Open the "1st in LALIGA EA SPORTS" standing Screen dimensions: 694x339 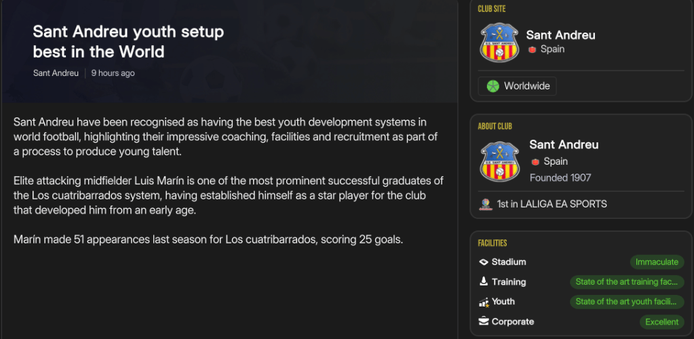pos(552,204)
